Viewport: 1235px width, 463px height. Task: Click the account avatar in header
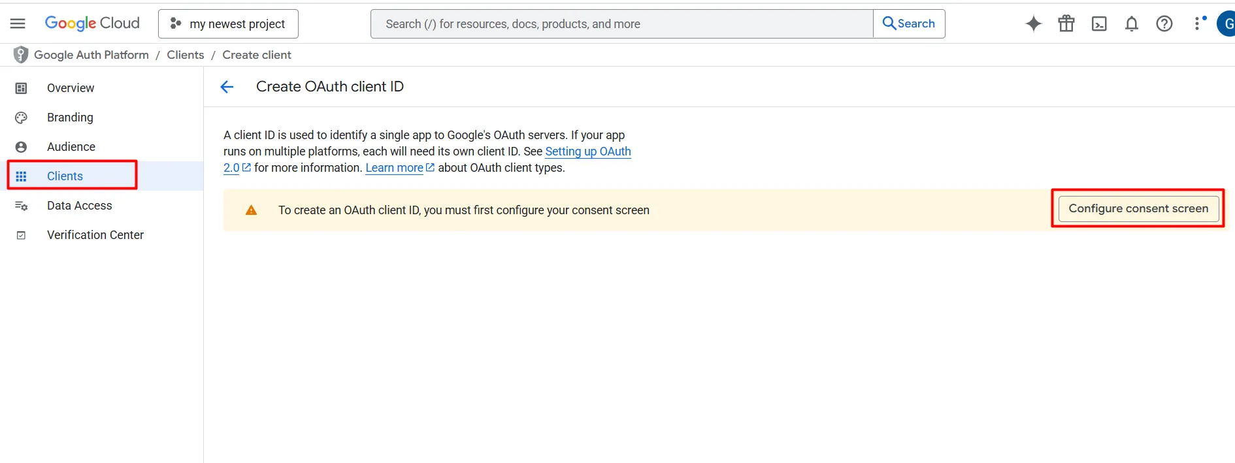click(x=1226, y=24)
